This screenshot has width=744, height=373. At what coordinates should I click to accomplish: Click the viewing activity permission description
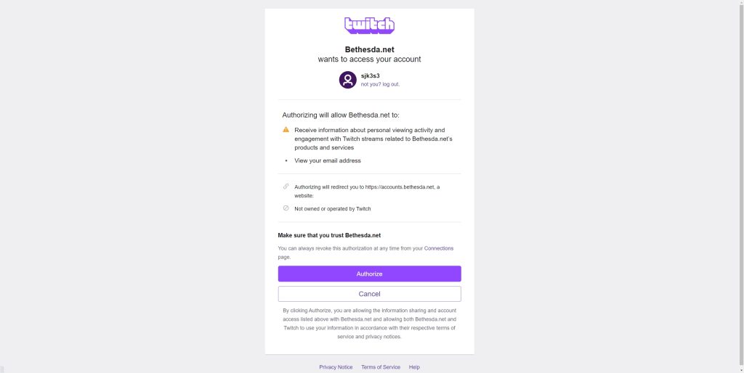point(373,139)
